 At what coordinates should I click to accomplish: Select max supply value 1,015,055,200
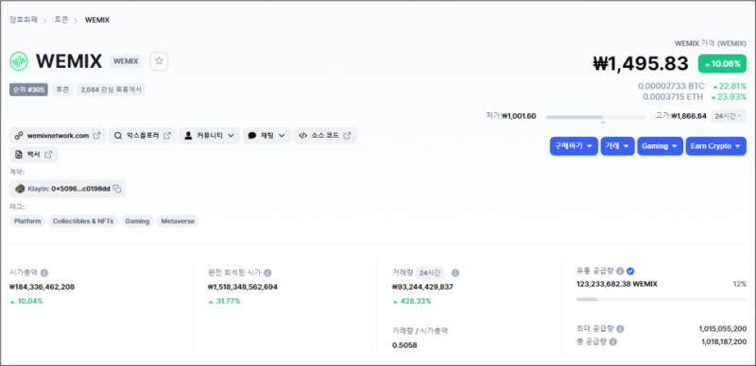[x=723, y=329]
